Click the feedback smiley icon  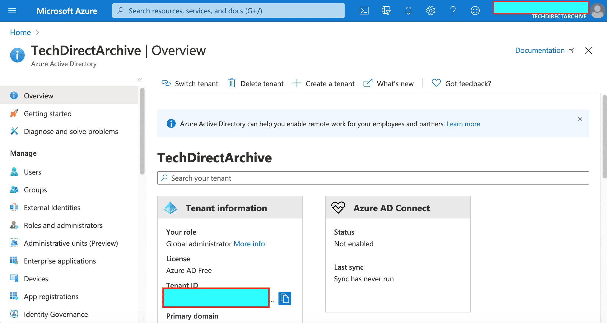pos(475,11)
